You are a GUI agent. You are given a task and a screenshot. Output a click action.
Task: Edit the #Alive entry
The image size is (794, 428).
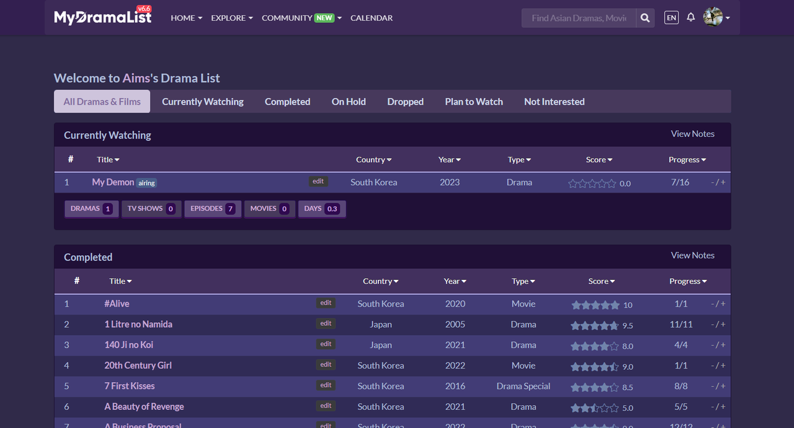(326, 303)
